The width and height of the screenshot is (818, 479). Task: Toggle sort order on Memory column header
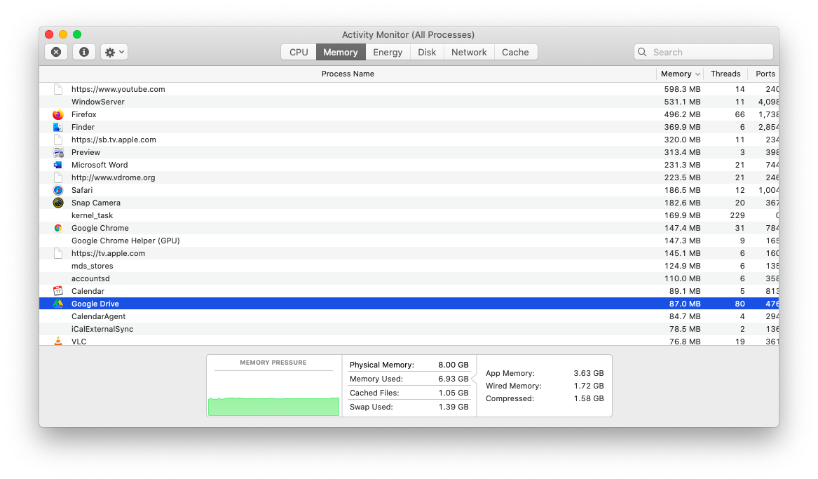(x=680, y=74)
